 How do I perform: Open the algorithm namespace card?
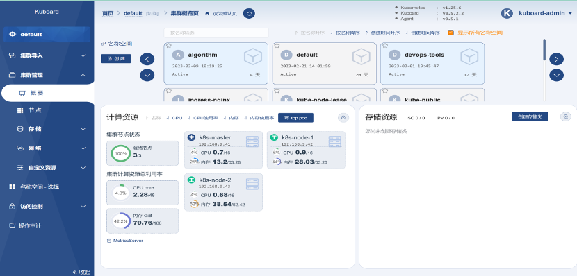(216, 64)
